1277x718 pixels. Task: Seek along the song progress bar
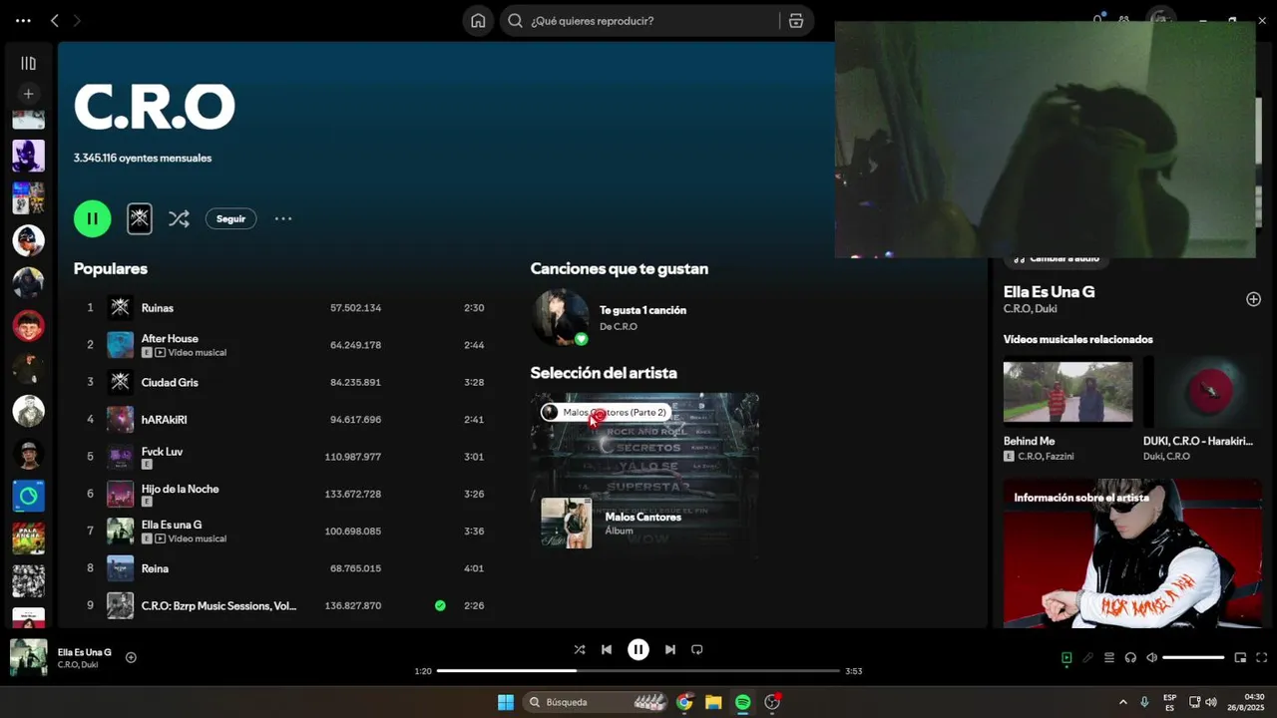tap(638, 671)
